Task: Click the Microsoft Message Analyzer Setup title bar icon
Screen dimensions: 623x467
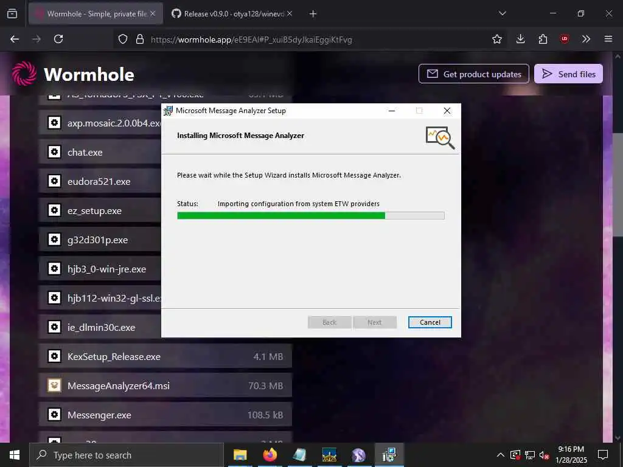Action: click(x=169, y=111)
